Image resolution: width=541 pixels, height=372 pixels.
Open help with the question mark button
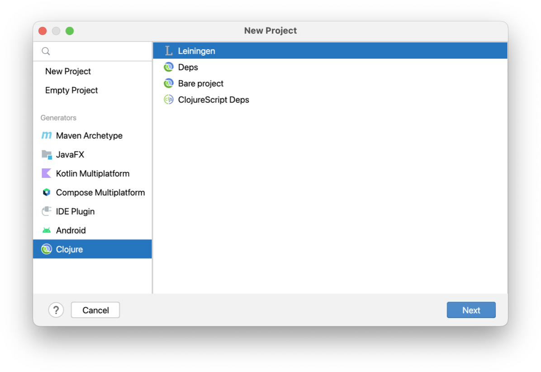(56, 310)
